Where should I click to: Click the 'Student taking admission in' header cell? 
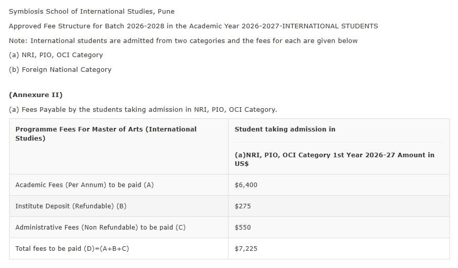pyautogui.click(x=285, y=129)
